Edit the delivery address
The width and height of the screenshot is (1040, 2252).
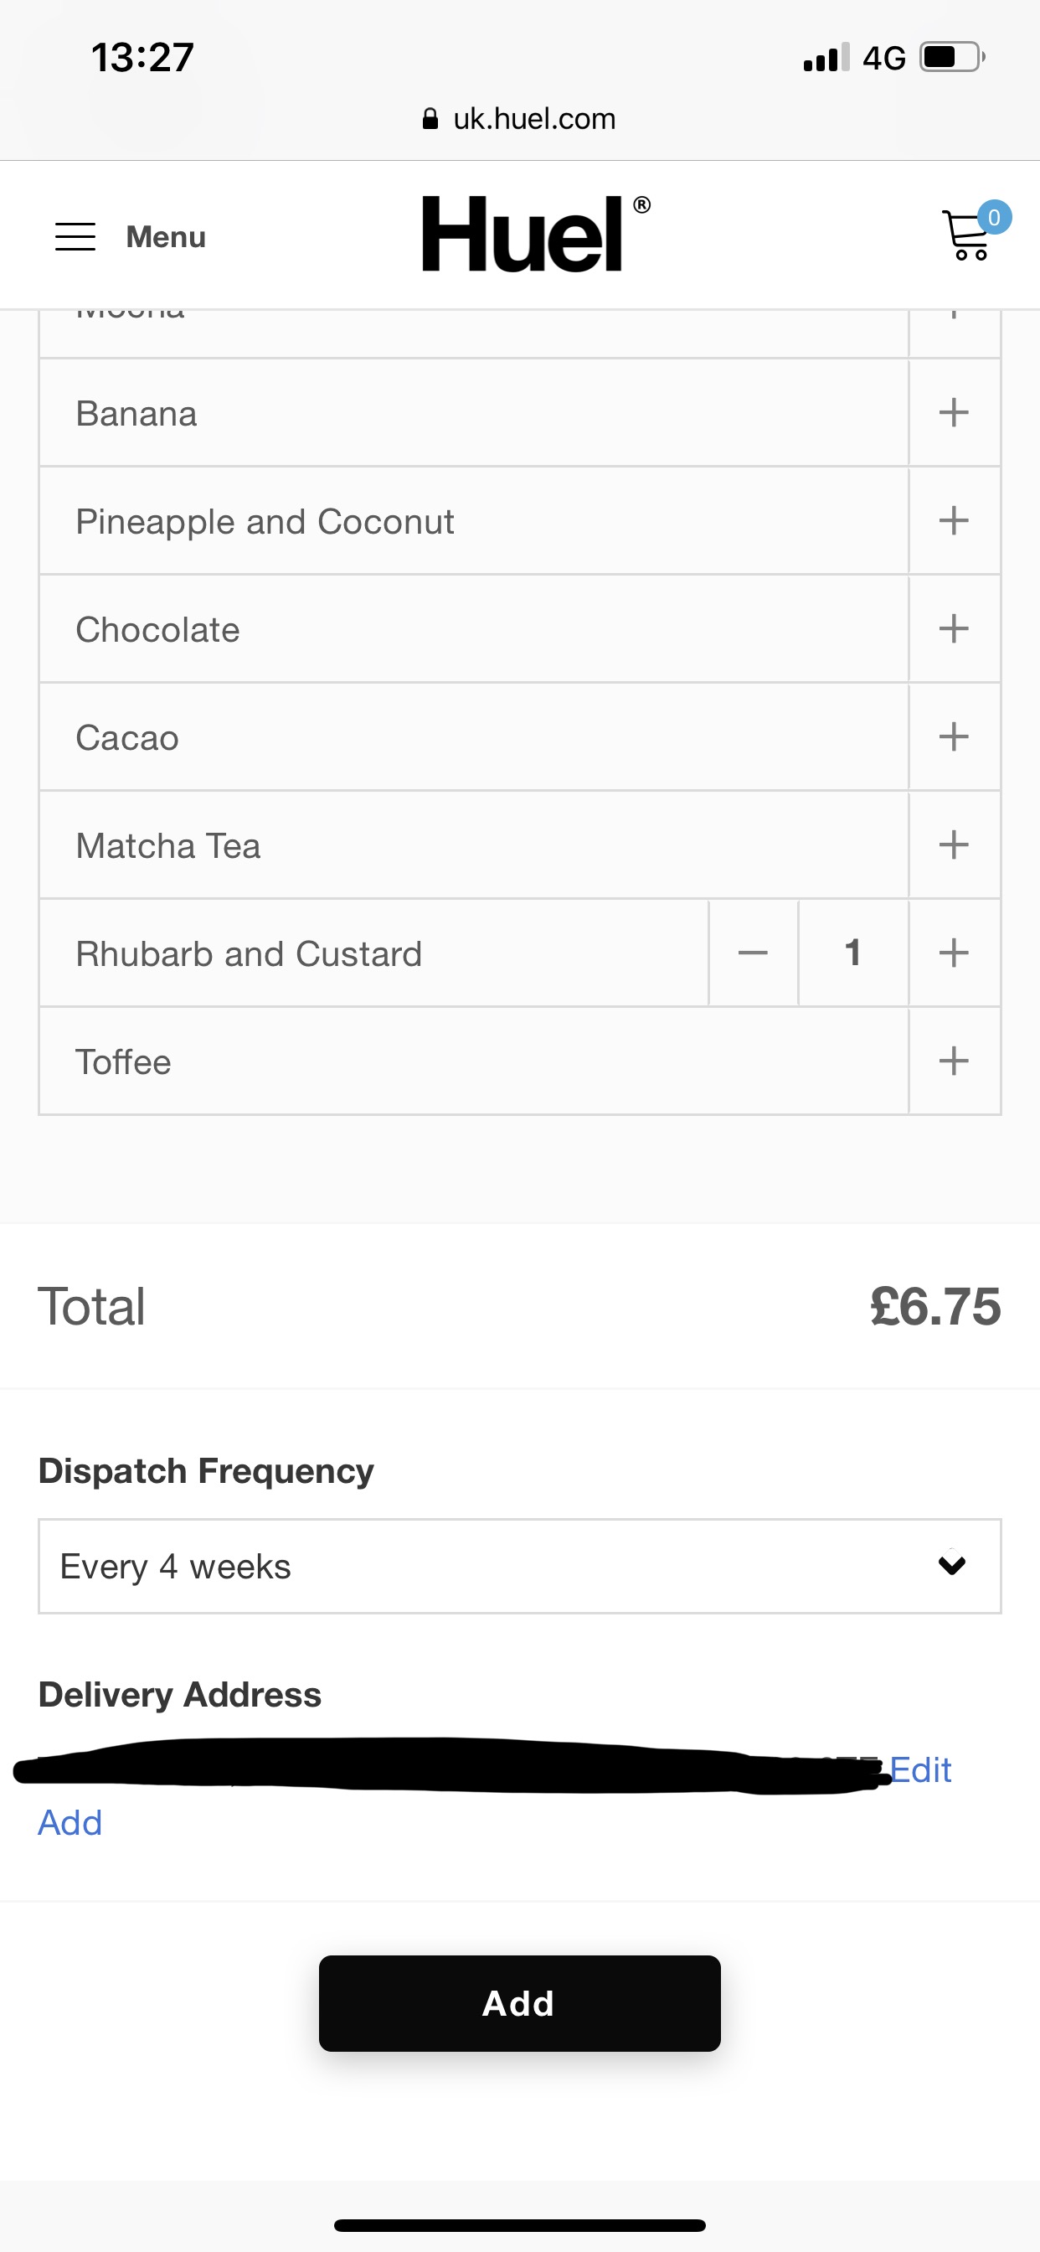pyautogui.click(x=920, y=1770)
